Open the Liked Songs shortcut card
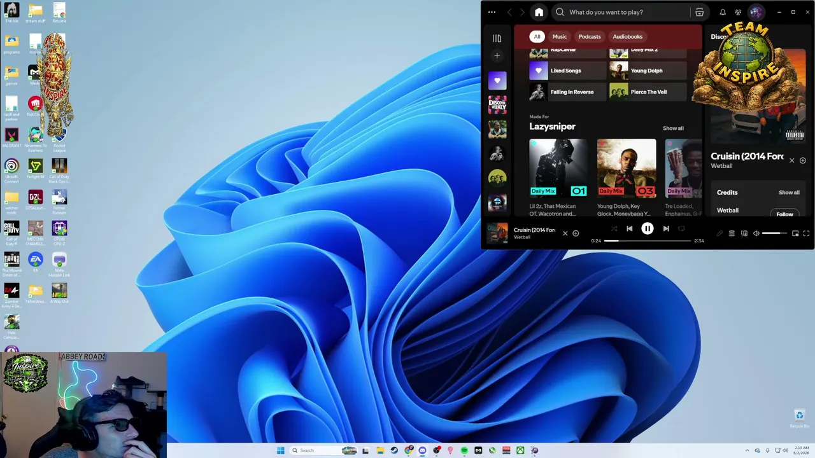The image size is (815, 458). pos(567,71)
